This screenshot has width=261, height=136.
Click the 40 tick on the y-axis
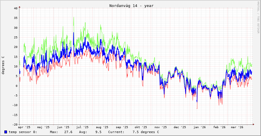point(16,8)
